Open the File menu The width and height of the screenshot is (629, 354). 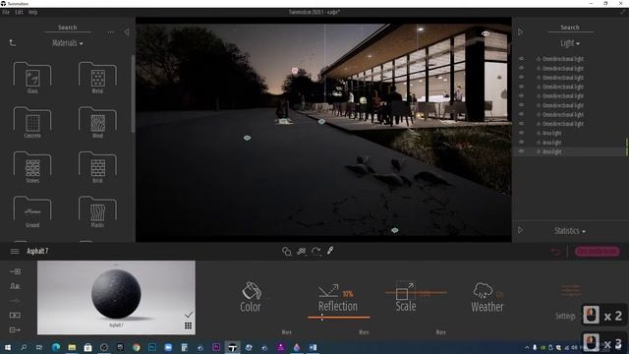(x=6, y=12)
